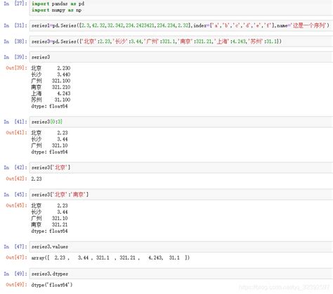Select the cell with series3[0:3]
This screenshot has height=294, width=333.
click(x=181, y=122)
